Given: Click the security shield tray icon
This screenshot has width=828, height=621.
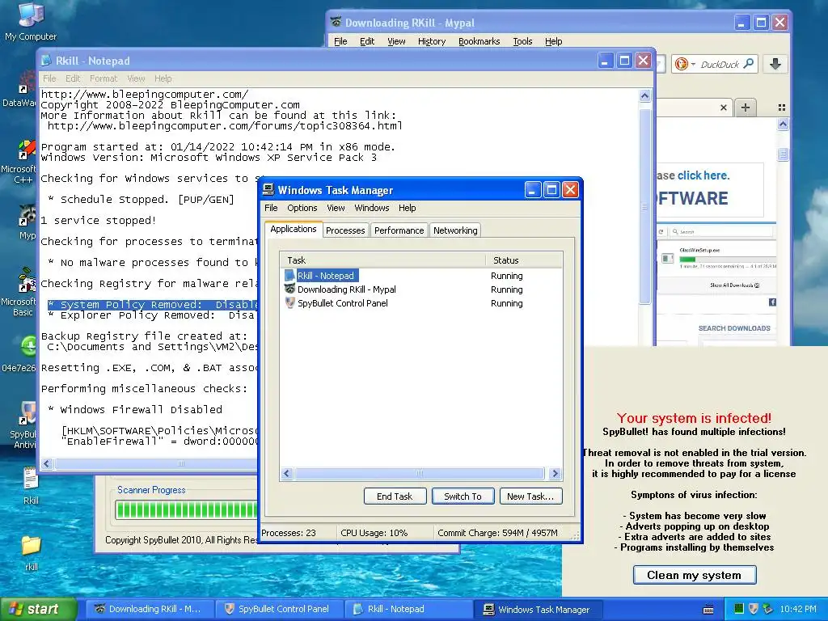Looking at the screenshot, I should [x=753, y=609].
